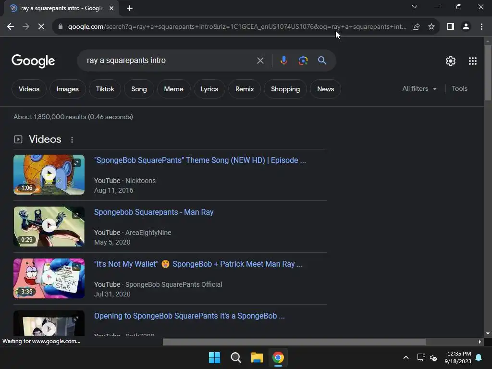492x369 pixels.
Task: Click the scroll-down arrow of the vertical scrollbar
Action: pyautogui.click(x=488, y=333)
